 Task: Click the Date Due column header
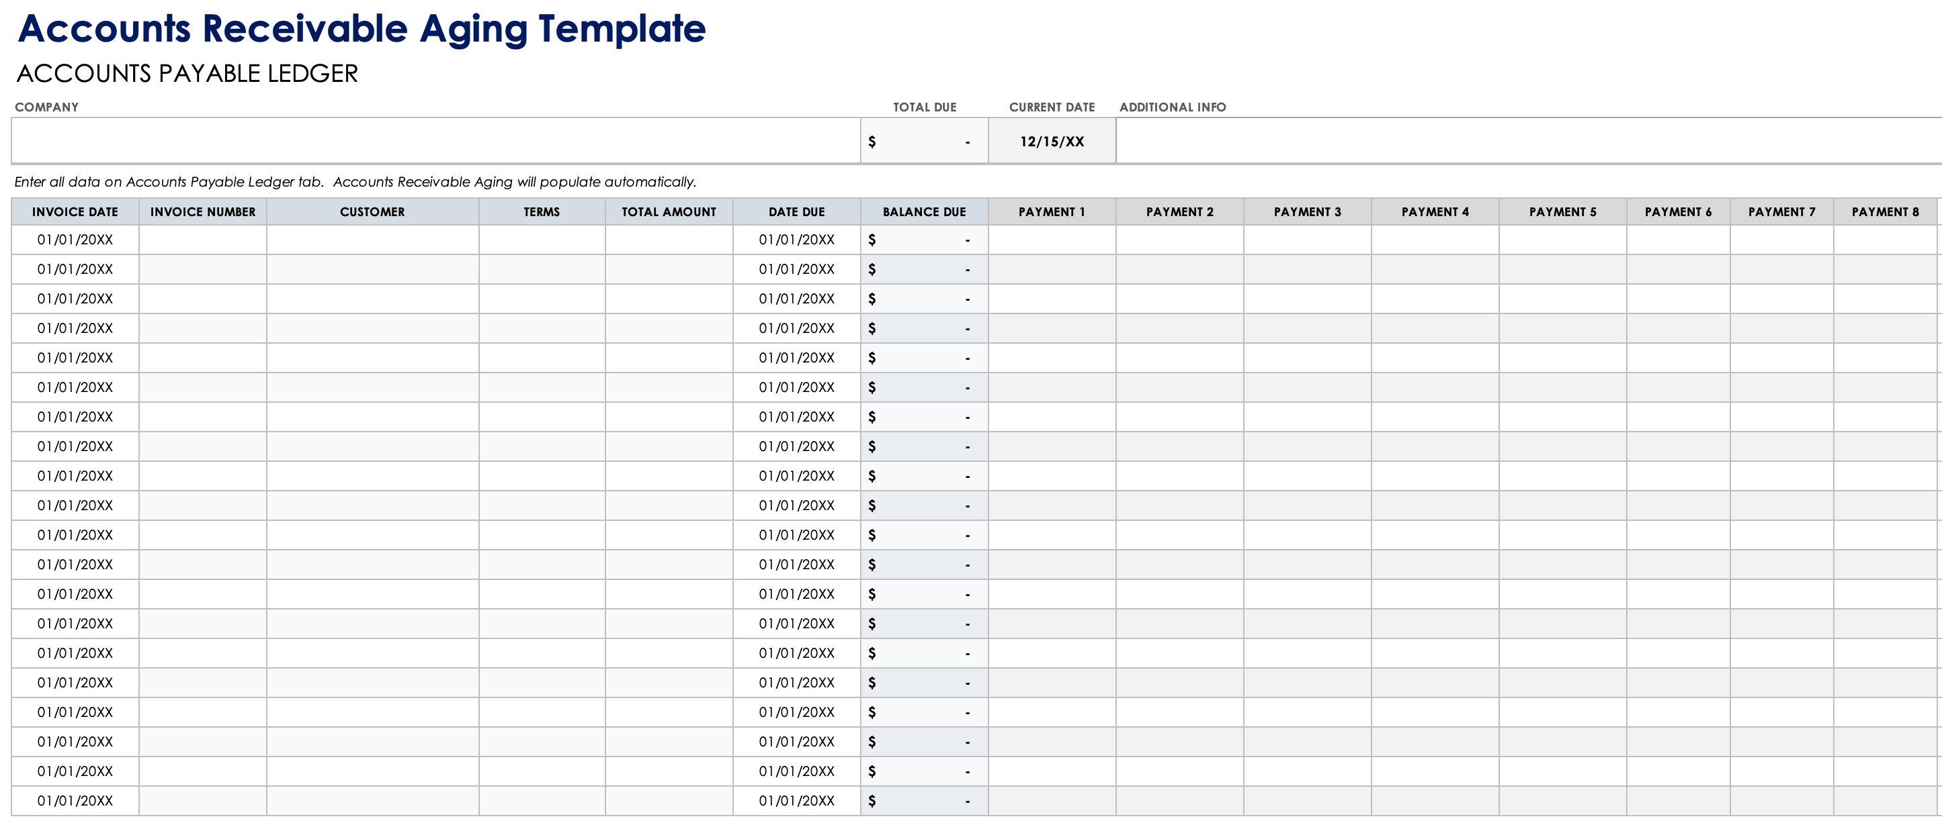click(x=796, y=211)
